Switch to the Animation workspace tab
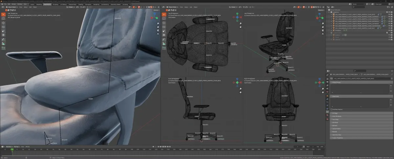Viewport: 394px width, 159px height. tap(88, 4)
